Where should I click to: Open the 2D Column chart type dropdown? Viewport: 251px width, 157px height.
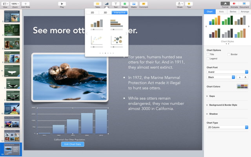click(x=227, y=127)
